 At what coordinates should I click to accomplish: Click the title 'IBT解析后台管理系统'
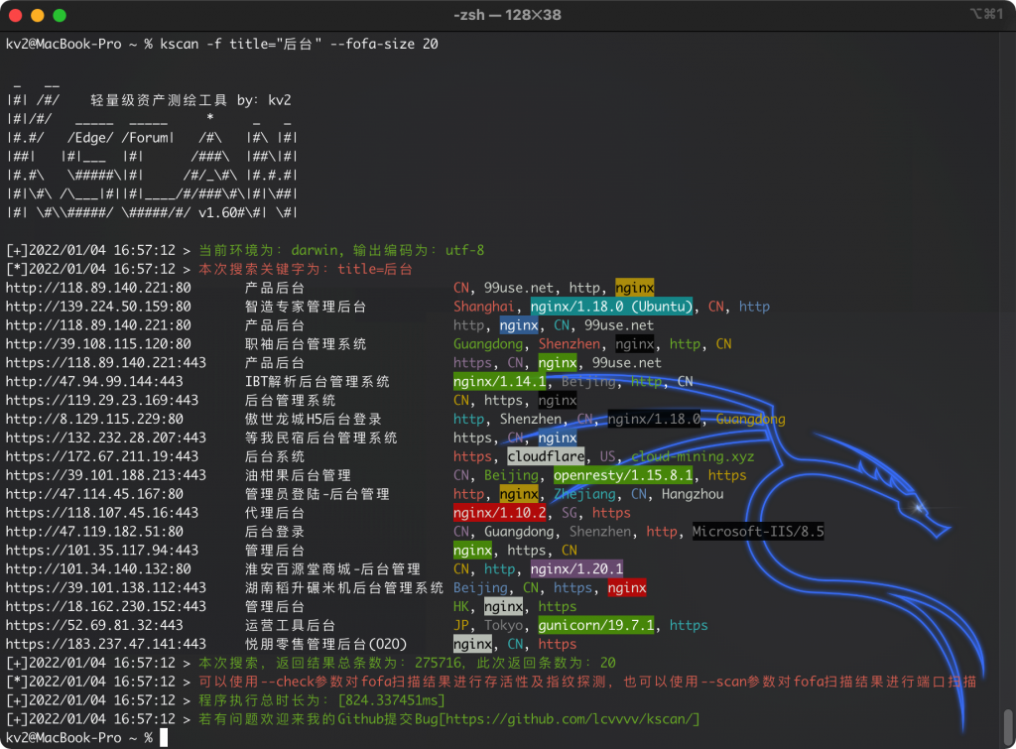tap(317, 382)
